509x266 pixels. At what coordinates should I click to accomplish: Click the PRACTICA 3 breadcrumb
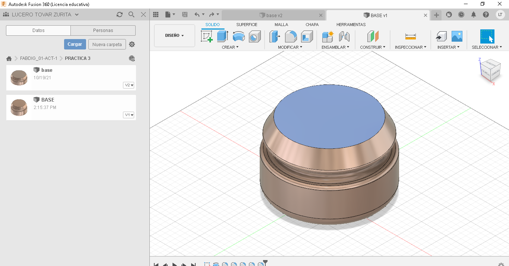78,58
